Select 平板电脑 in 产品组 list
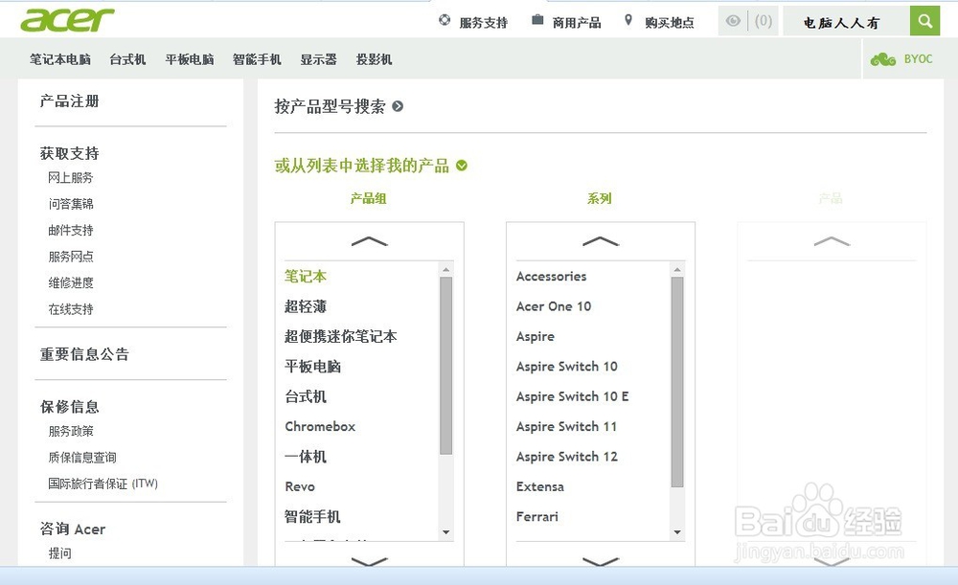The height and width of the screenshot is (585, 958). (313, 366)
